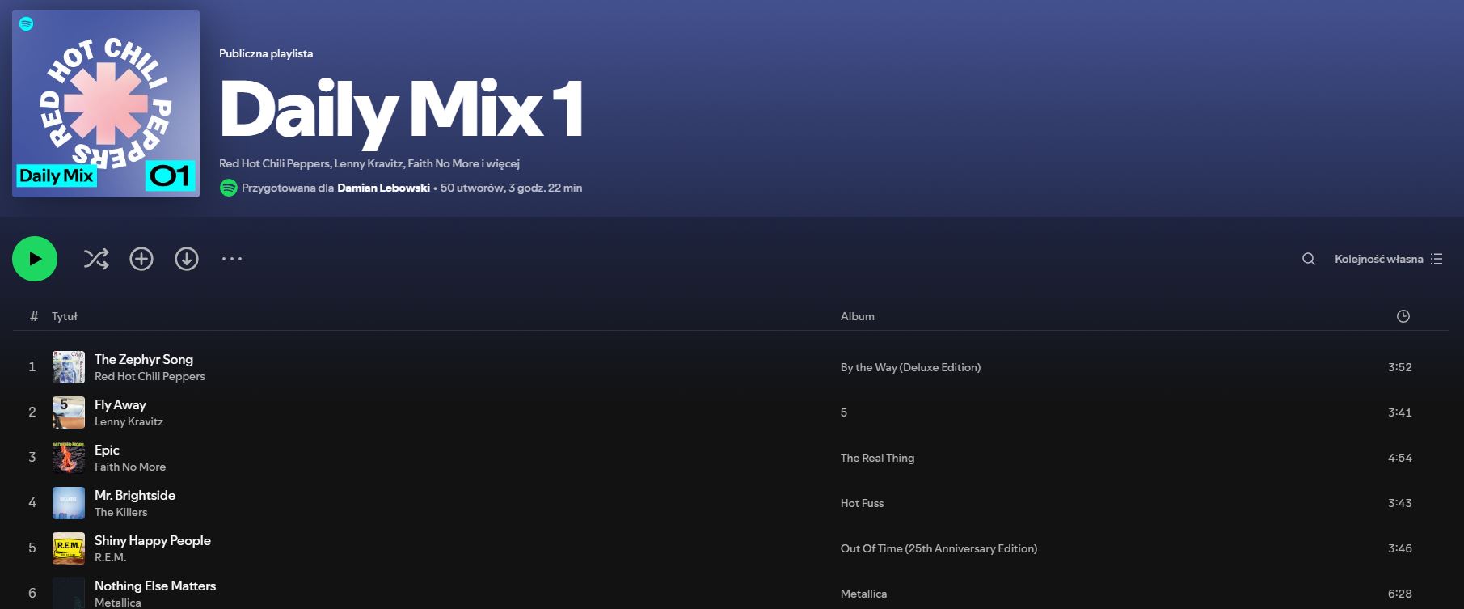This screenshot has height=609, width=1464.
Task: Open The Killers artist link
Action: point(121,512)
